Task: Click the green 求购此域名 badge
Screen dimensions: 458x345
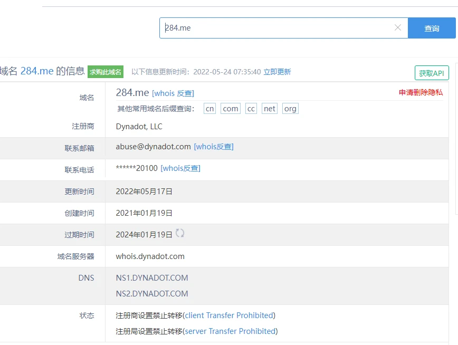Action: (106, 72)
